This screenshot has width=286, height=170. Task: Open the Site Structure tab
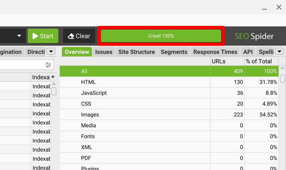pyautogui.click(x=136, y=52)
